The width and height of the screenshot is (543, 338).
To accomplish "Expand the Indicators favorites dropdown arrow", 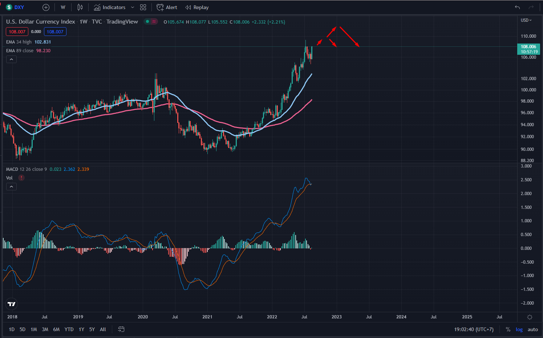I will pos(133,7).
